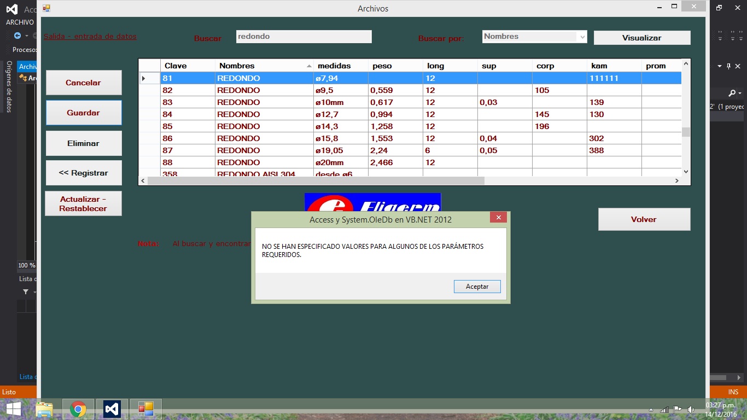This screenshot has width=747, height=420.
Task: Click the Visual Studio navigate back arrow
Action: click(x=17, y=36)
